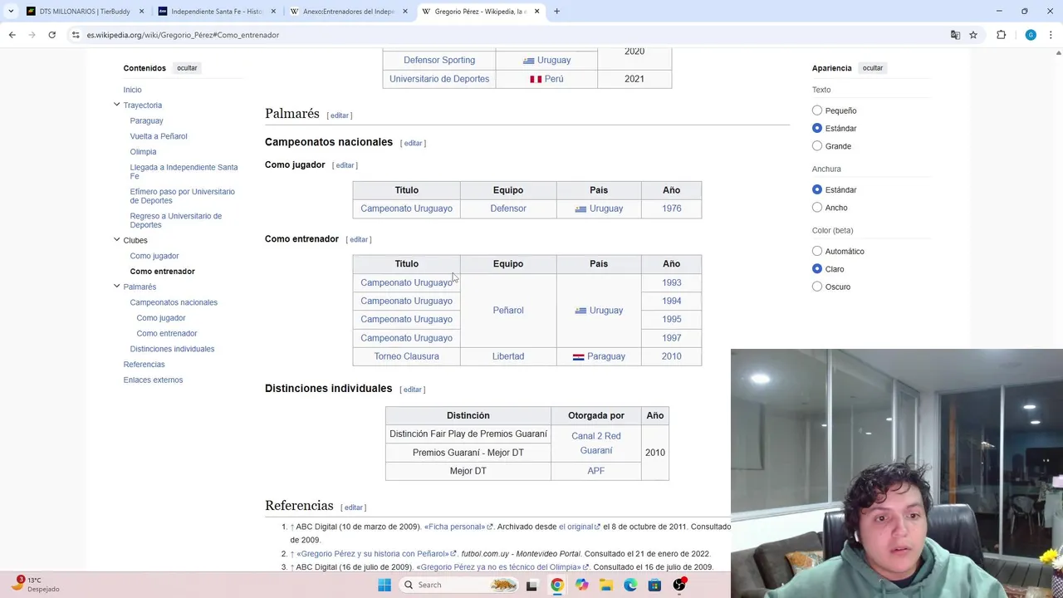Close the Independiente Santa Fe tab

pos(273,12)
